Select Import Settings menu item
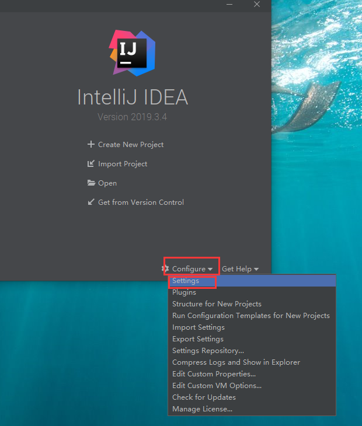This screenshot has width=362, height=426. click(252, 327)
